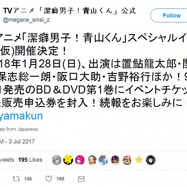Screen dimensions: 187x187
Task: Click Translate from Japanese link
Action: [x=19, y=129]
